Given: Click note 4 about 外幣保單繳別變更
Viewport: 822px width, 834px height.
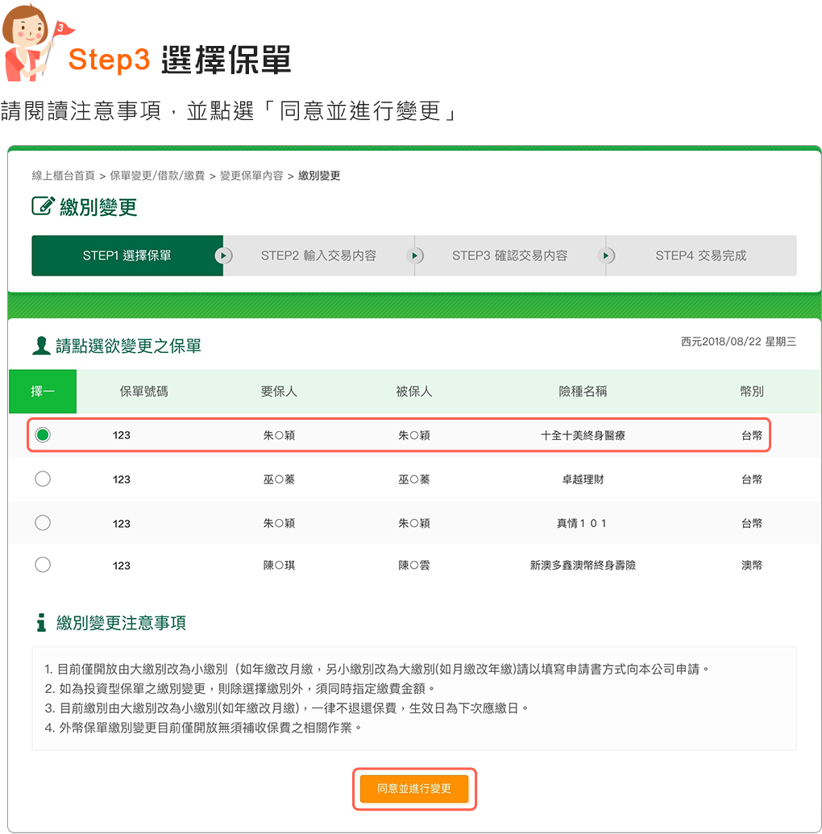Looking at the screenshot, I should click(x=203, y=728).
